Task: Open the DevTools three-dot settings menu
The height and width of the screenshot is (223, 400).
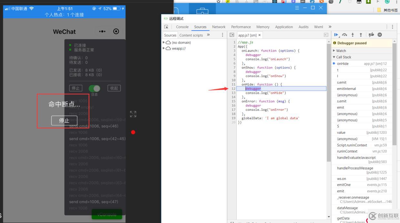Action: point(392,27)
